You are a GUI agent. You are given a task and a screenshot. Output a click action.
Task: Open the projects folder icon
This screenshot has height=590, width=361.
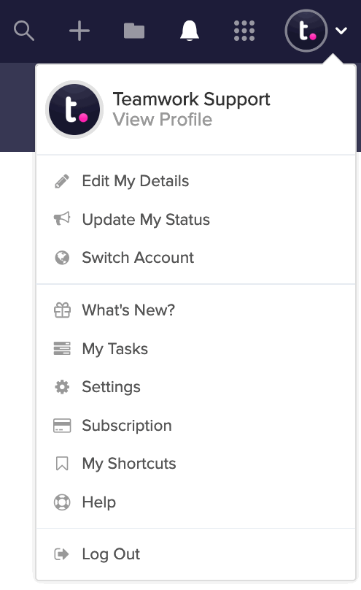point(134,31)
